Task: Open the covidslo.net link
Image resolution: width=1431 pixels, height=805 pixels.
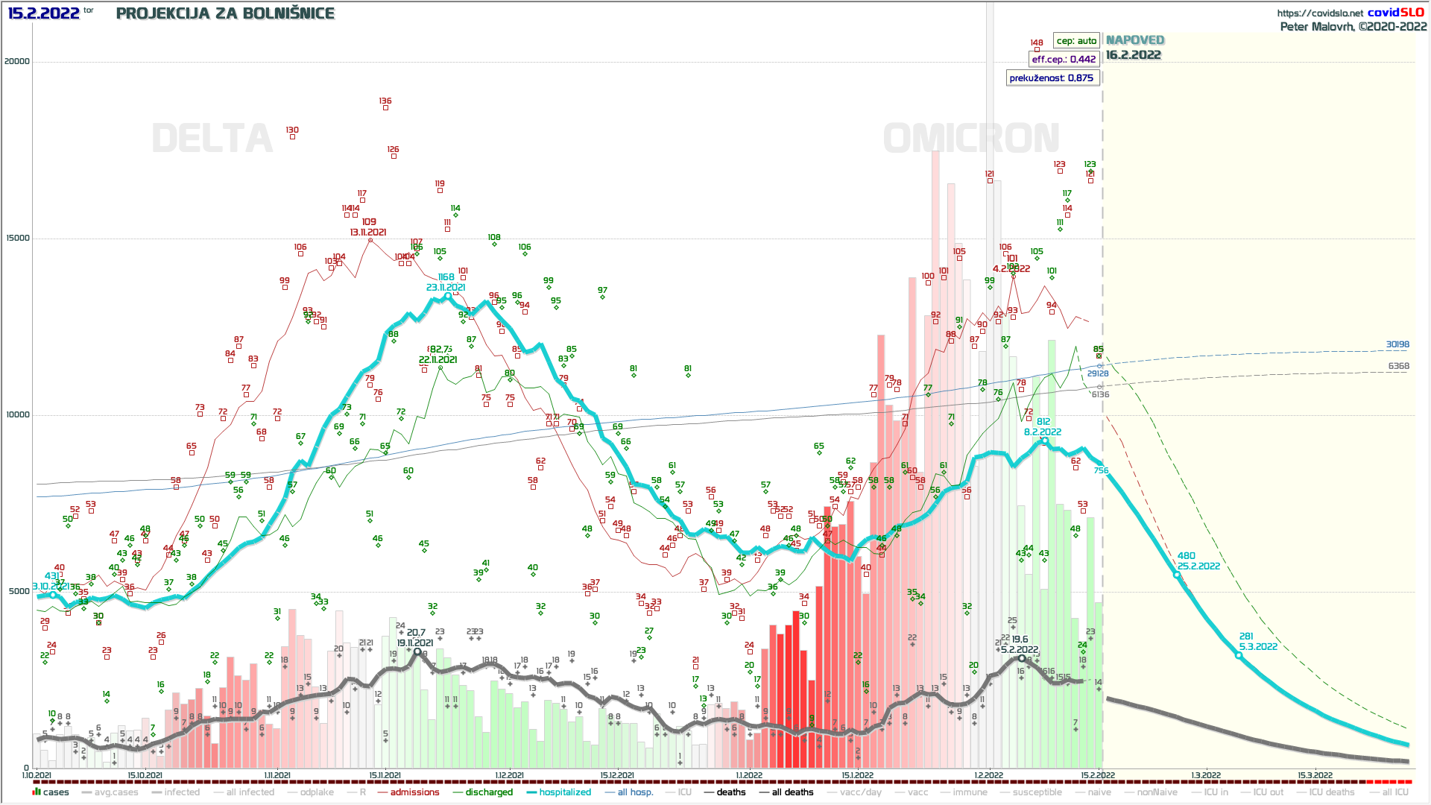Action: (1319, 13)
